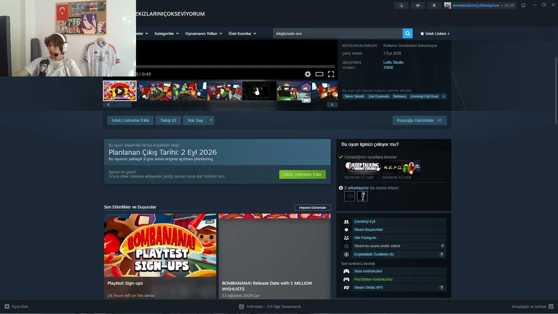Select the black screenshot with white hand

click(259, 91)
